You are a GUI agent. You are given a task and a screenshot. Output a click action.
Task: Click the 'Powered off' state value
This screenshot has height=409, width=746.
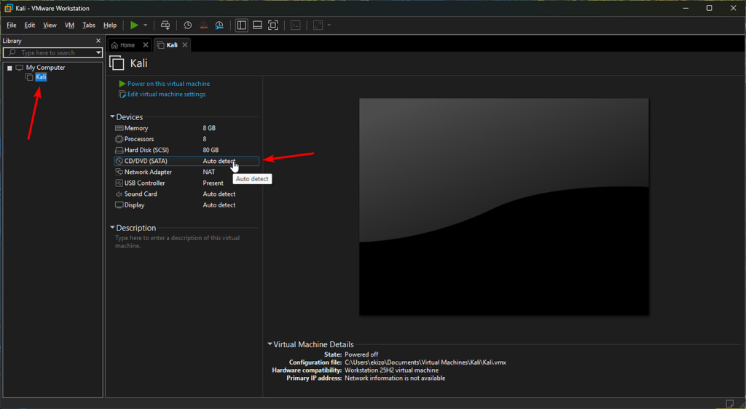(361, 354)
